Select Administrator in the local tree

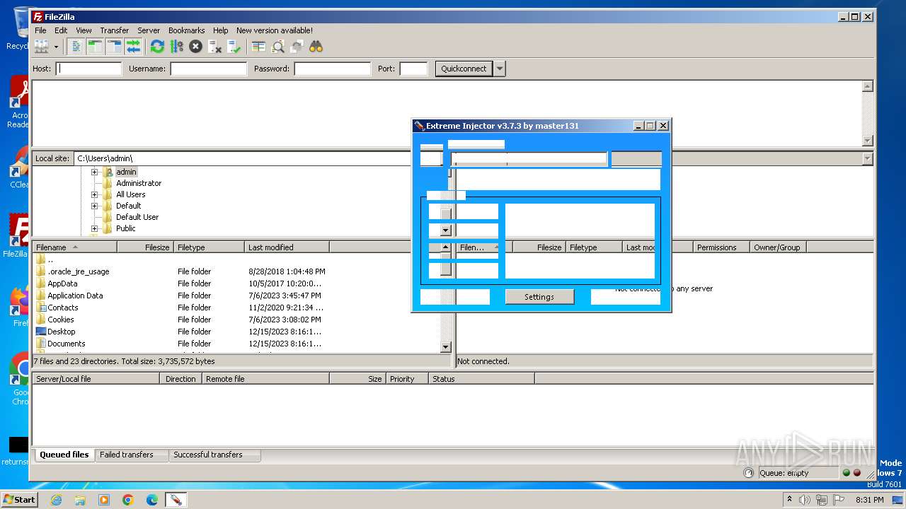pos(139,183)
